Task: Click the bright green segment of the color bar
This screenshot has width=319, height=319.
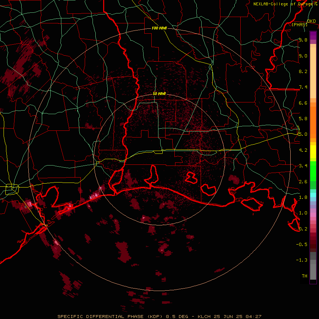Action: [313, 171]
